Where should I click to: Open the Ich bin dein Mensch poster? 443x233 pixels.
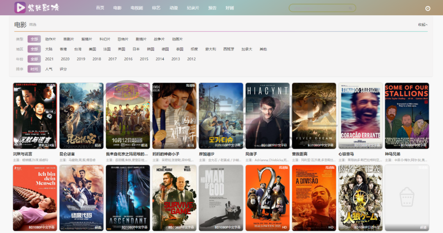tap(35, 198)
